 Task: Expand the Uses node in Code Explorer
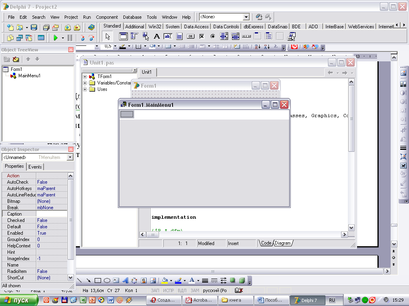click(x=85, y=89)
